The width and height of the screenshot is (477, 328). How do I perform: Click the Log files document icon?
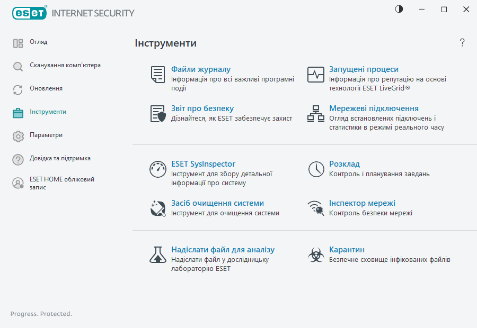tap(157, 75)
